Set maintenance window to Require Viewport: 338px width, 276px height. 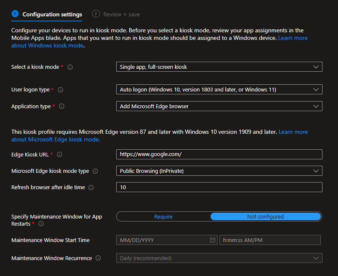[x=164, y=216]
